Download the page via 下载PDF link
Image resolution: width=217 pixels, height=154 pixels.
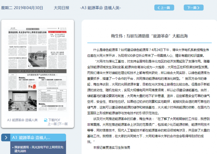tap(54, 120)
